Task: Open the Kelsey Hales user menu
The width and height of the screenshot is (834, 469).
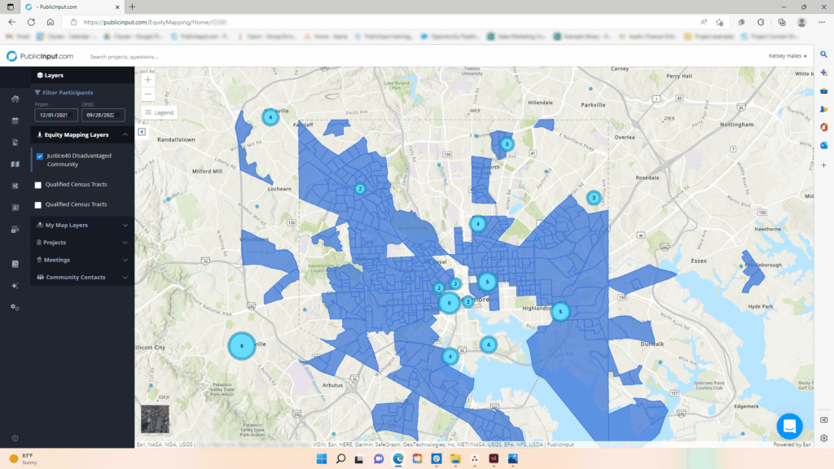Action: click(788, 56)
